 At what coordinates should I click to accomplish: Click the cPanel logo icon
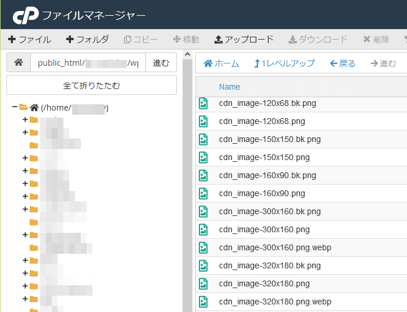click(x=26, y=15)
